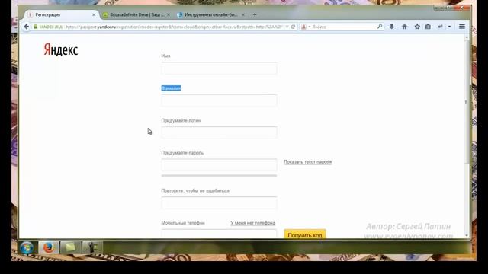
Task: Open the downloads arrow icon
Action: click(391, 27)
